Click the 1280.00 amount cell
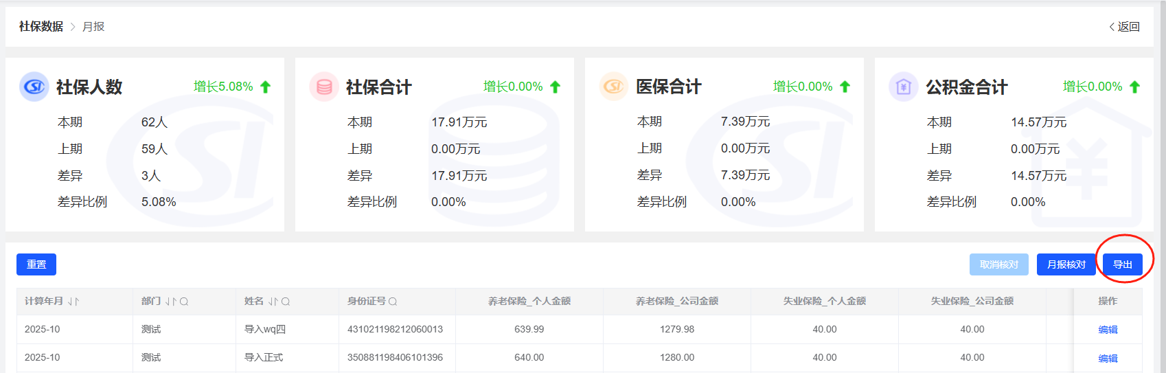Screen dimensions: 1166x373 [677, 358]
